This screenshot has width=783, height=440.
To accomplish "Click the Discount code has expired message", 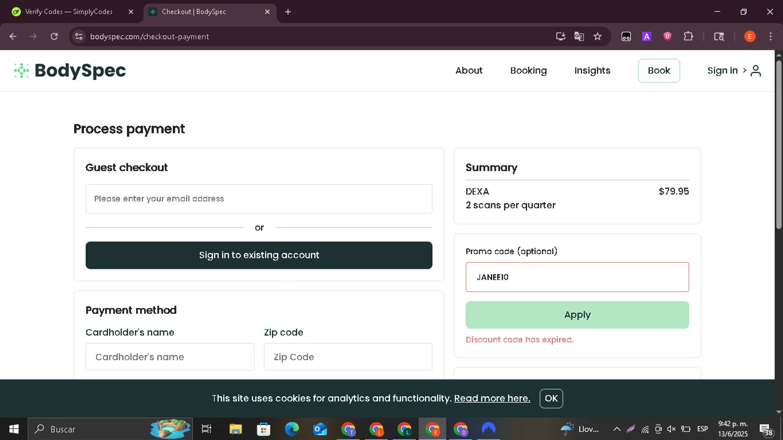I will point(519,340).
